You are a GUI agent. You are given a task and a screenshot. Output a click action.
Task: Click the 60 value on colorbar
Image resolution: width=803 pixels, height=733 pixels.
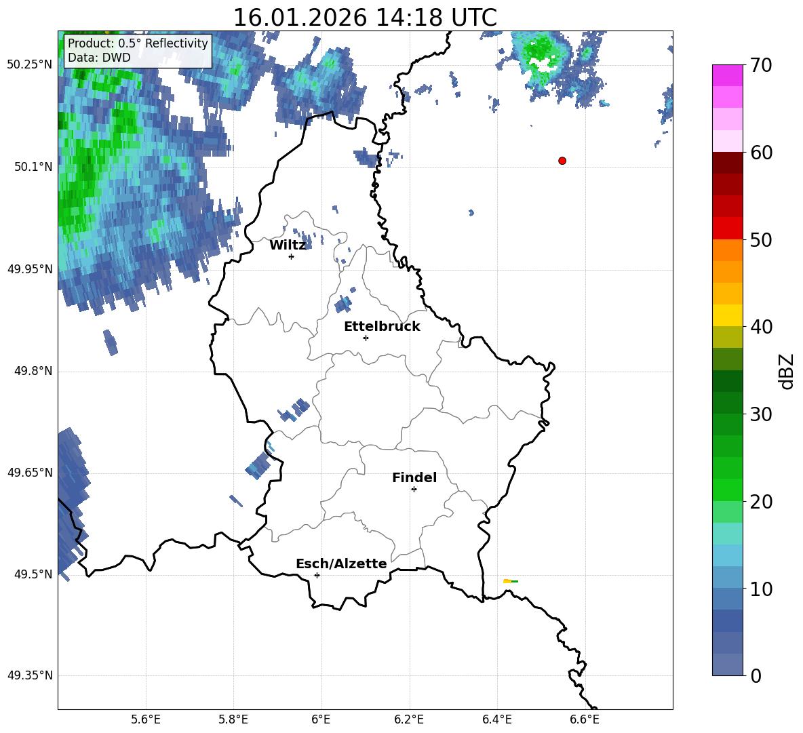pyautogui.click(x=761, y=153)
